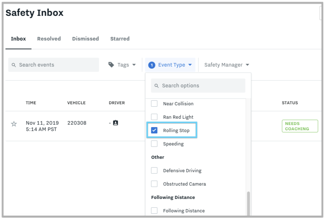Enable the Defensive Driving filter
Viewport: 325px width, 219px height.
154,170
